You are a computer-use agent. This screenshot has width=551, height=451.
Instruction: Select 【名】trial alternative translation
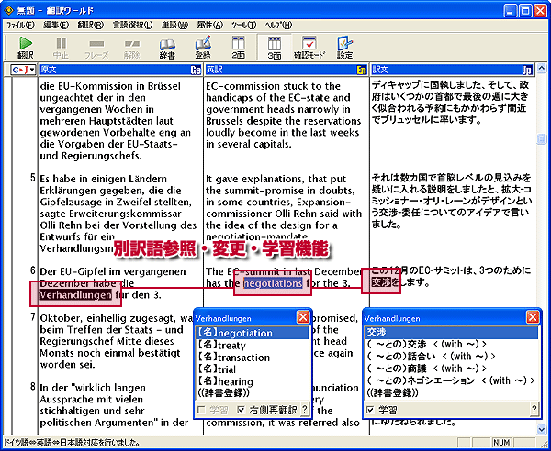(x=252, y=368)
